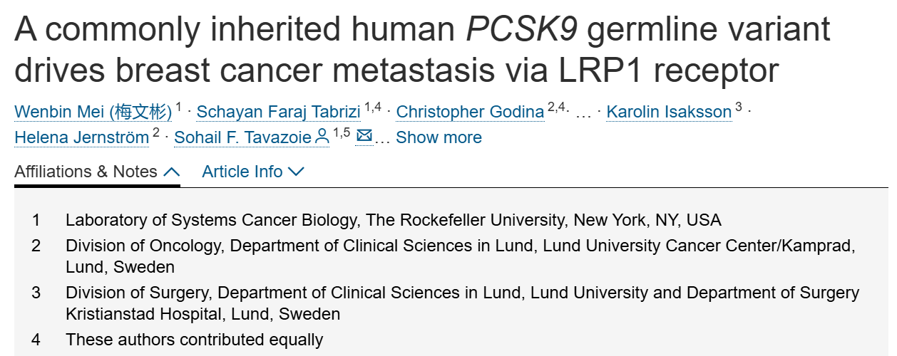Switch to the Article Info tab
The image size is (897, 356).
(x=242, y=172)
